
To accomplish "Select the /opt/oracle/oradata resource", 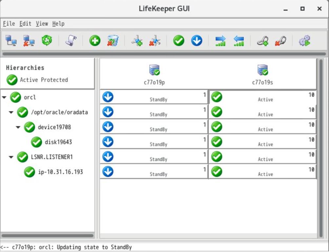I will click(x=59, y=112).
